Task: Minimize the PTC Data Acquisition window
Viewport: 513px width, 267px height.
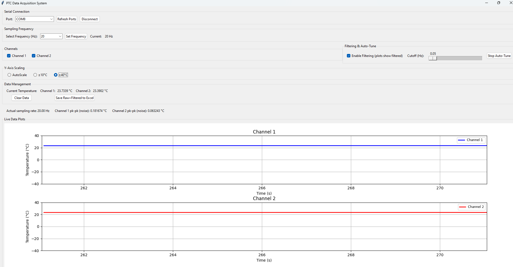Action: click(486, 3)
